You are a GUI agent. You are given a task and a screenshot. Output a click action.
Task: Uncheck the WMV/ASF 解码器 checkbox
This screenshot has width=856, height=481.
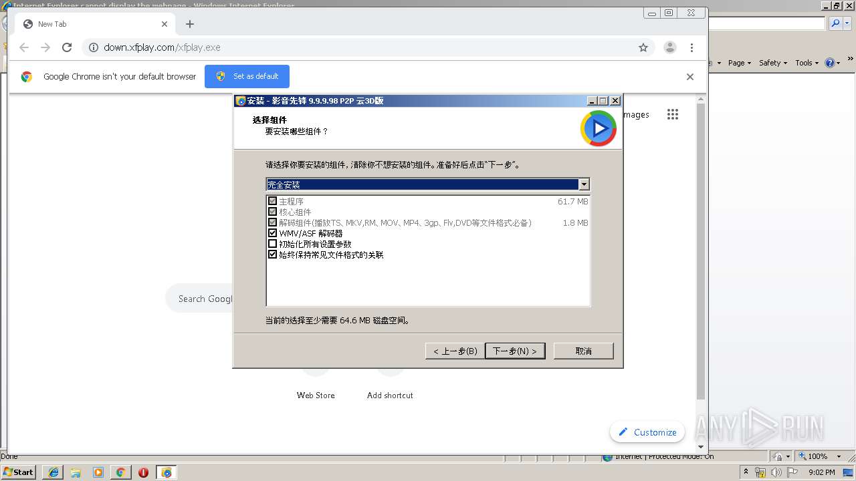[272, 233]
